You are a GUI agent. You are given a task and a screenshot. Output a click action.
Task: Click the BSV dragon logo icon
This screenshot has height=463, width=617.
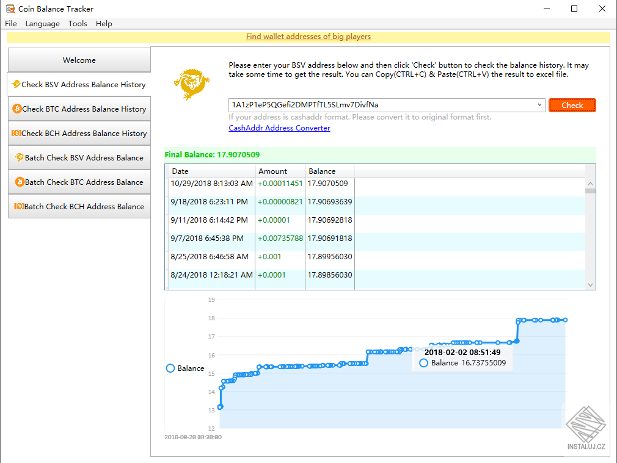[x=191, y=85]
